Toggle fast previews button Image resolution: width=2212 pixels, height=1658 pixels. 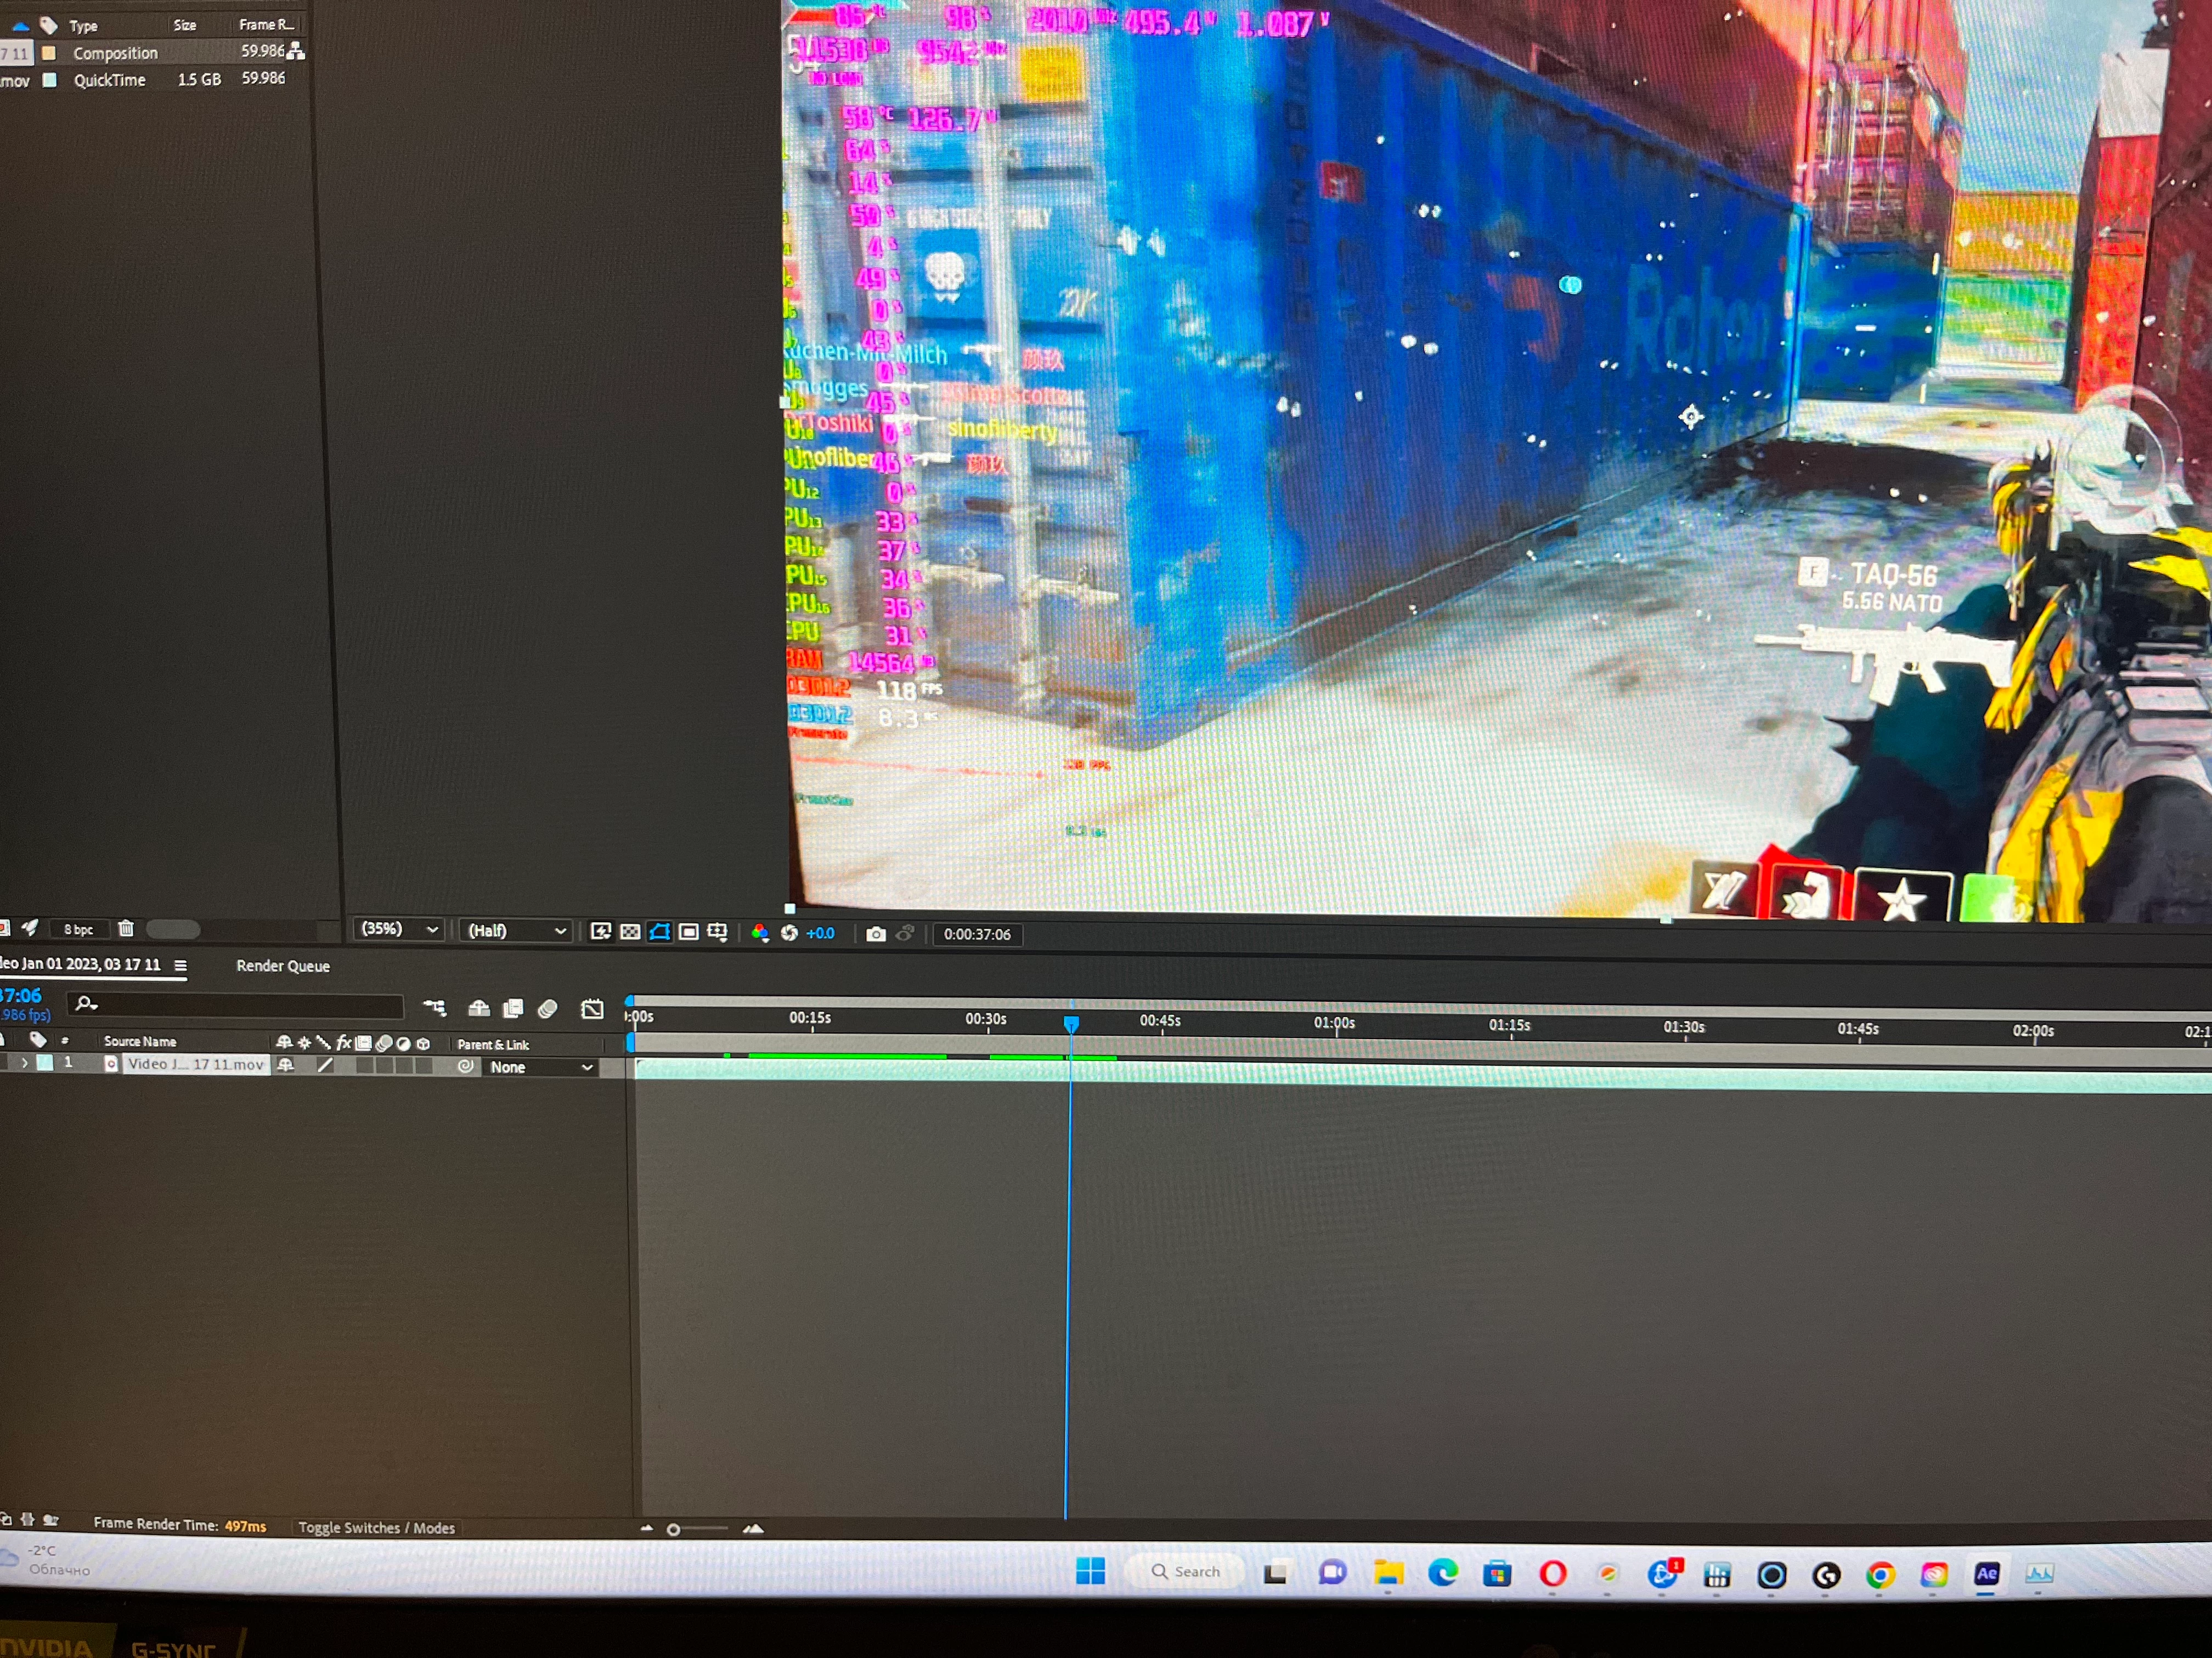[x=601, y=932]
